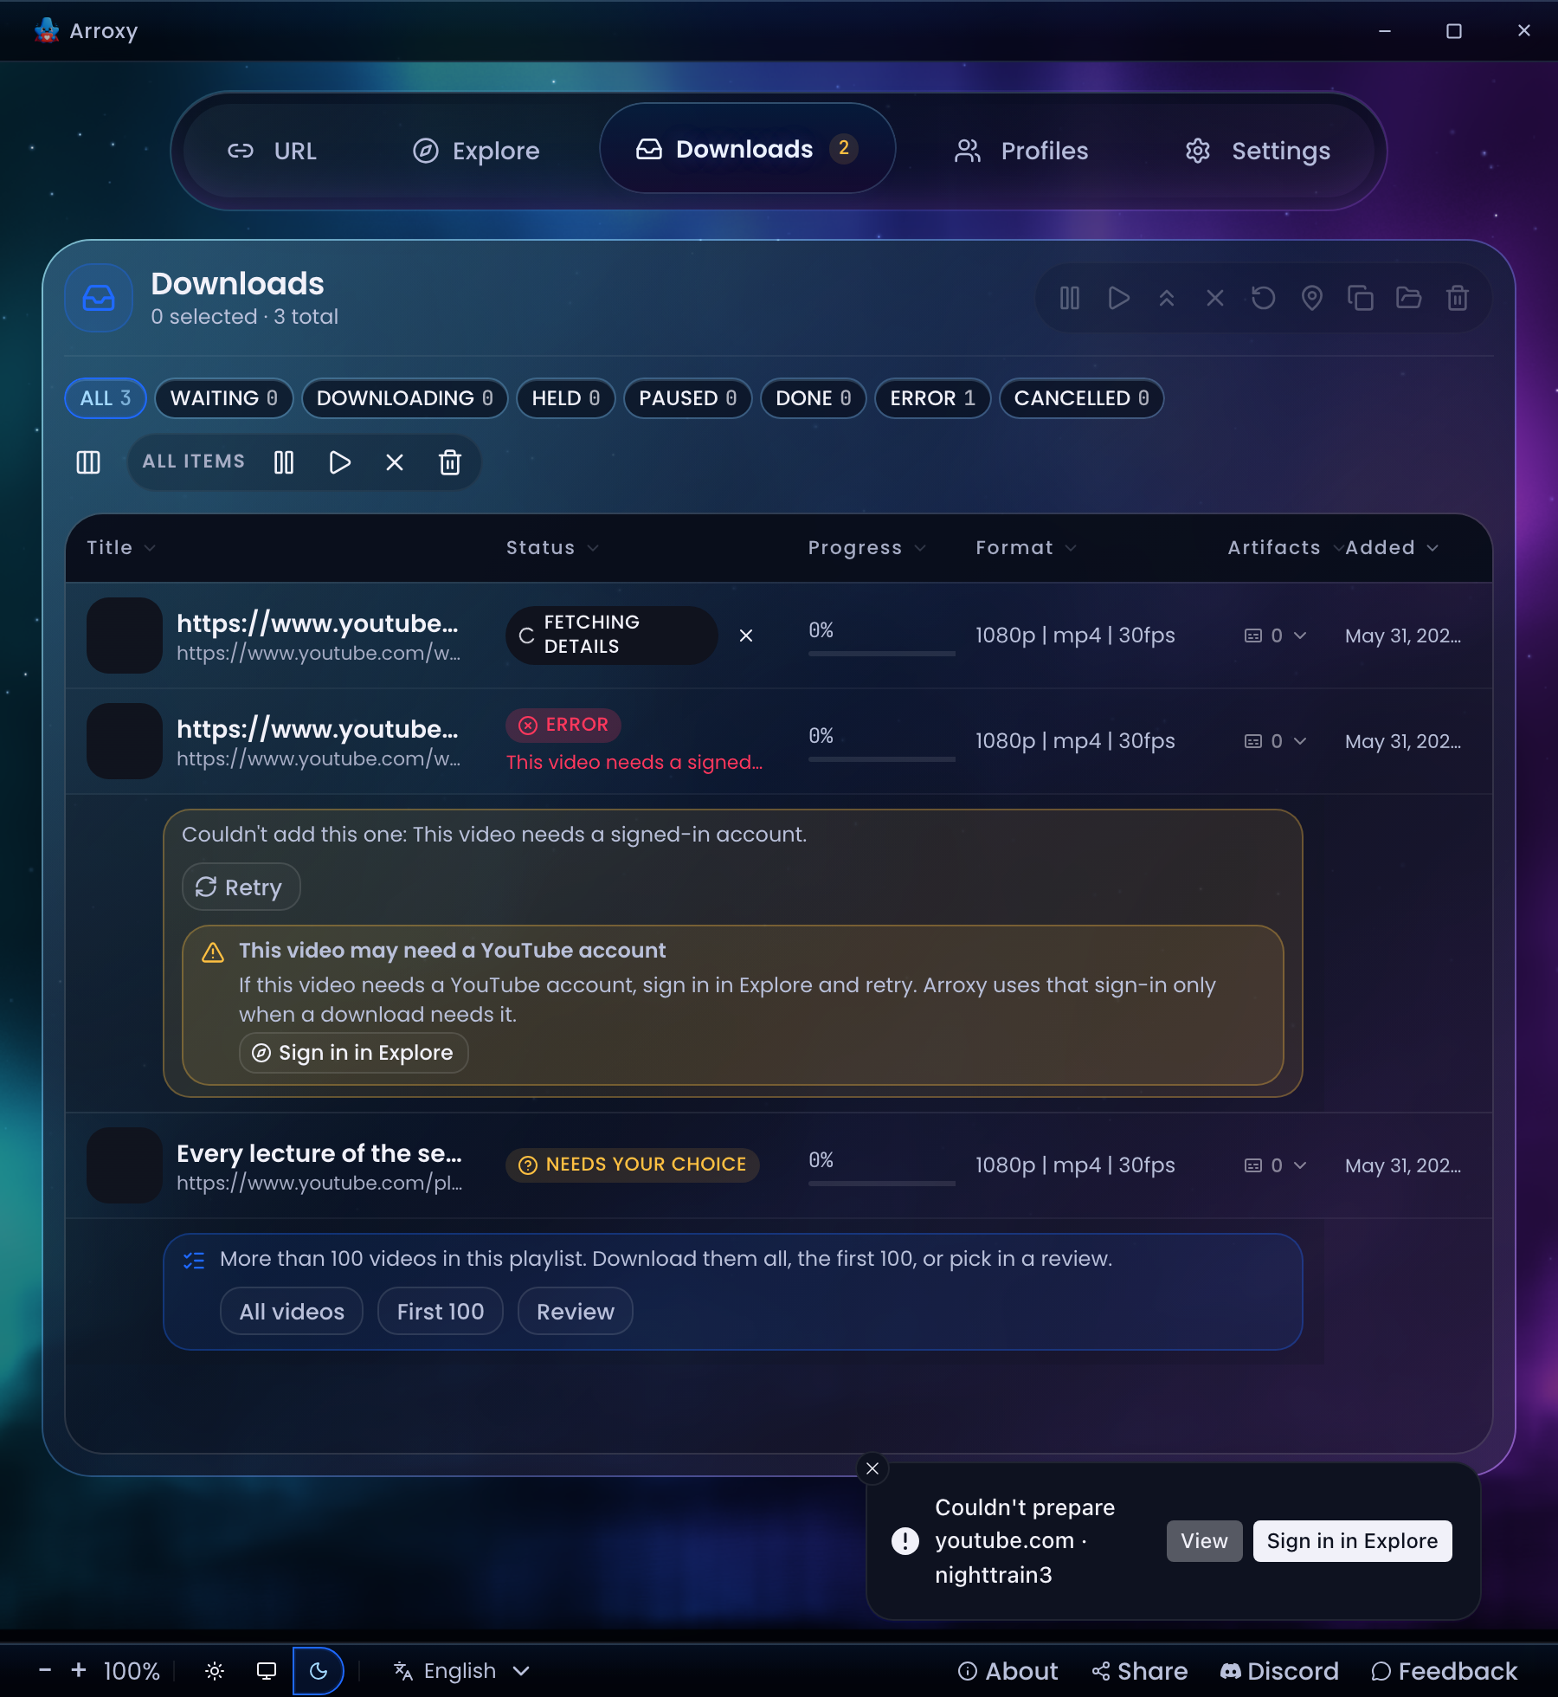This screenshot has height=1697, width=1558.
Task: Filter downloads by CANCELLED status
Action: [x=1081, y=398]
